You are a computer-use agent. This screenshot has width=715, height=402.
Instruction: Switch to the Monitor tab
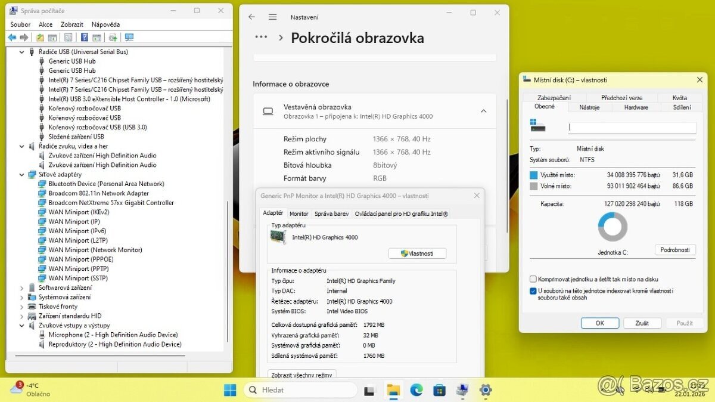(299, 214)
